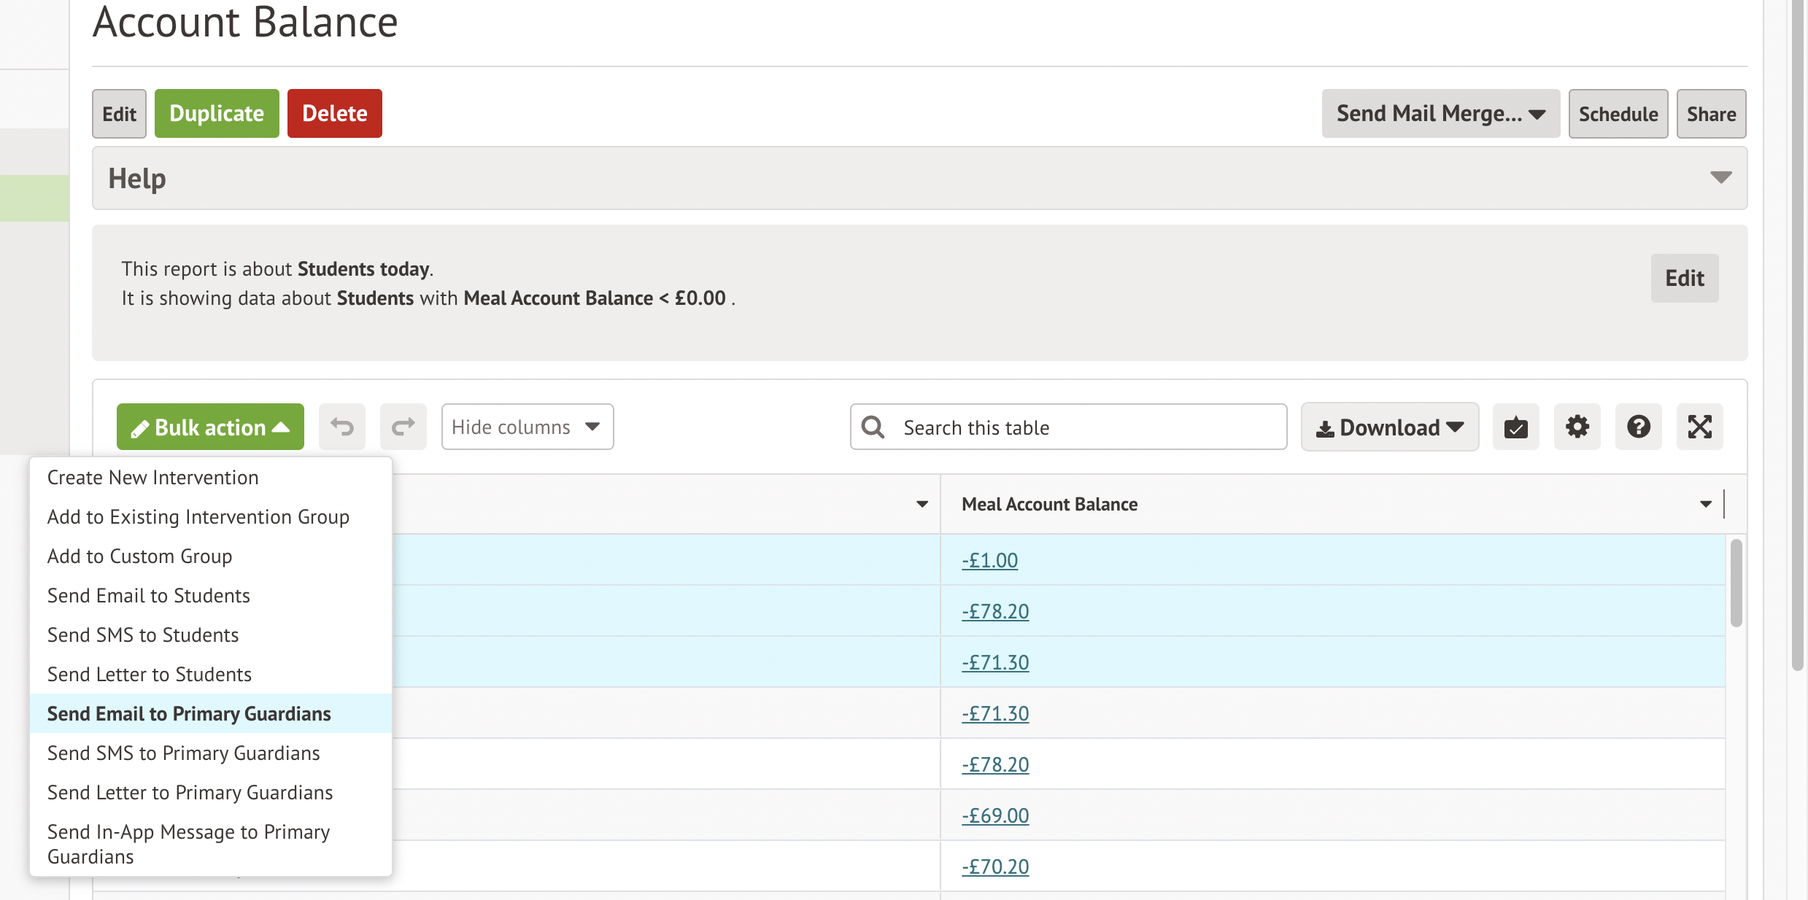Click the green Duplicate button

coord(217,114)
